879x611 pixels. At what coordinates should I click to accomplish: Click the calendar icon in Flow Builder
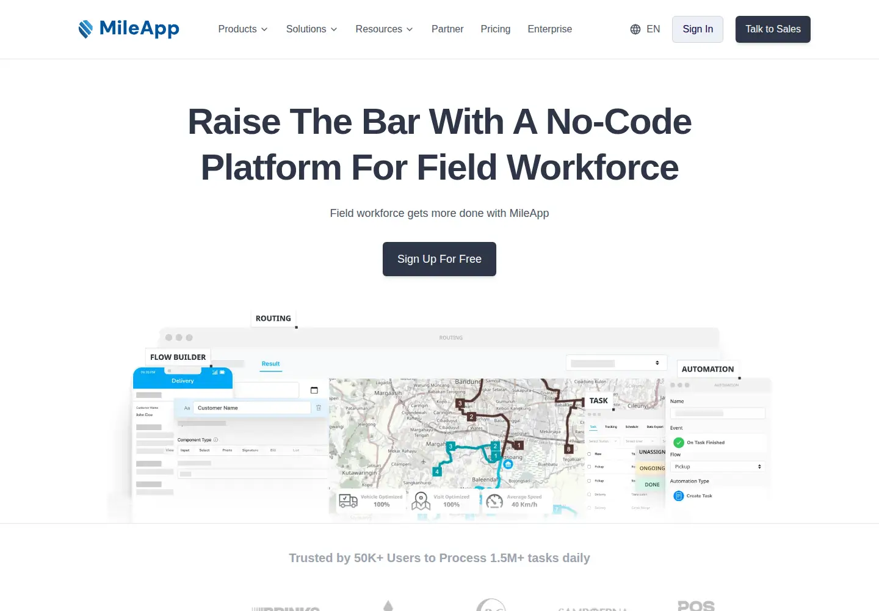click(314, 390)
